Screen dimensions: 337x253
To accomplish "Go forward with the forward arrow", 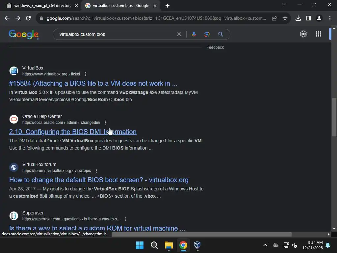I will point(18,18).
